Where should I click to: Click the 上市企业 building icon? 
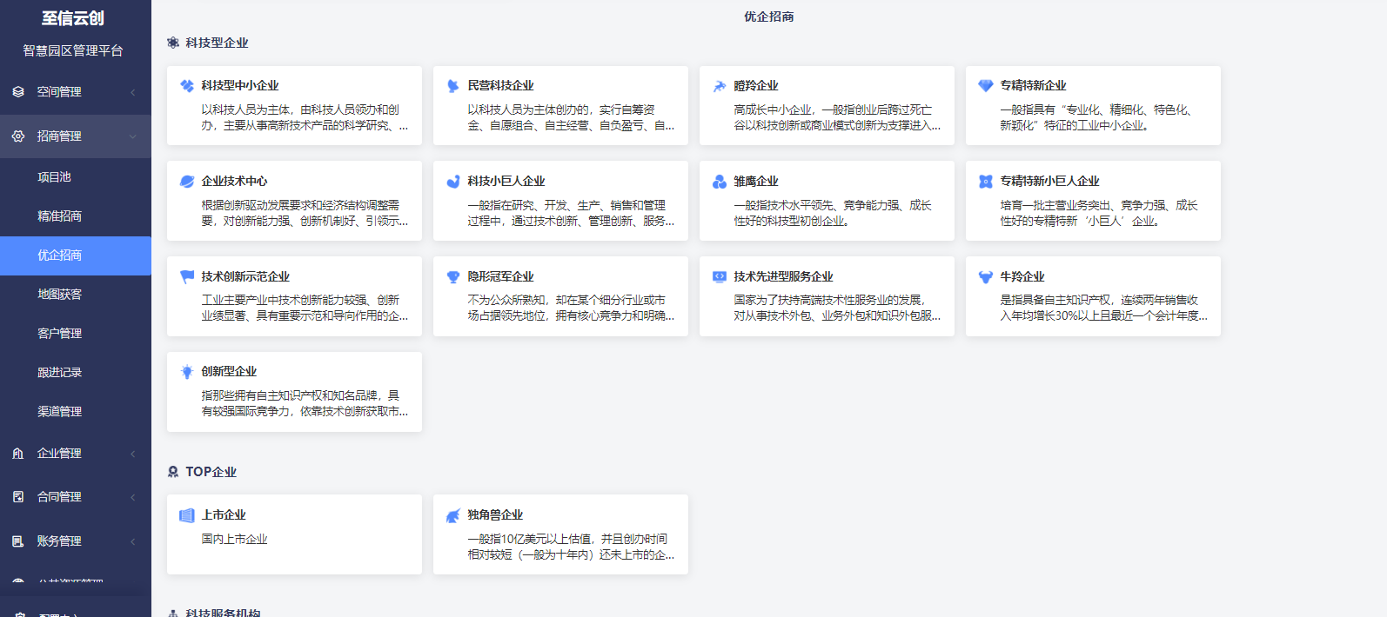[186, 515]
